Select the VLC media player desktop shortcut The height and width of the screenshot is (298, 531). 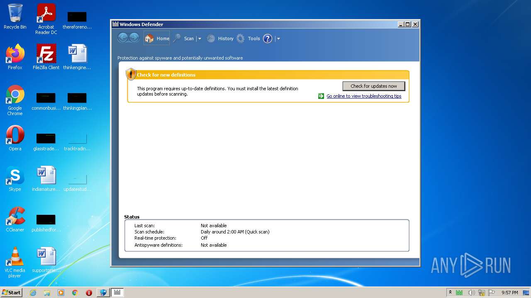coord(15,262)
